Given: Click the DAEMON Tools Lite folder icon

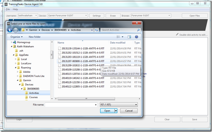Looking at the screenshot, I should pyautogui.click(x=20, y=76).
